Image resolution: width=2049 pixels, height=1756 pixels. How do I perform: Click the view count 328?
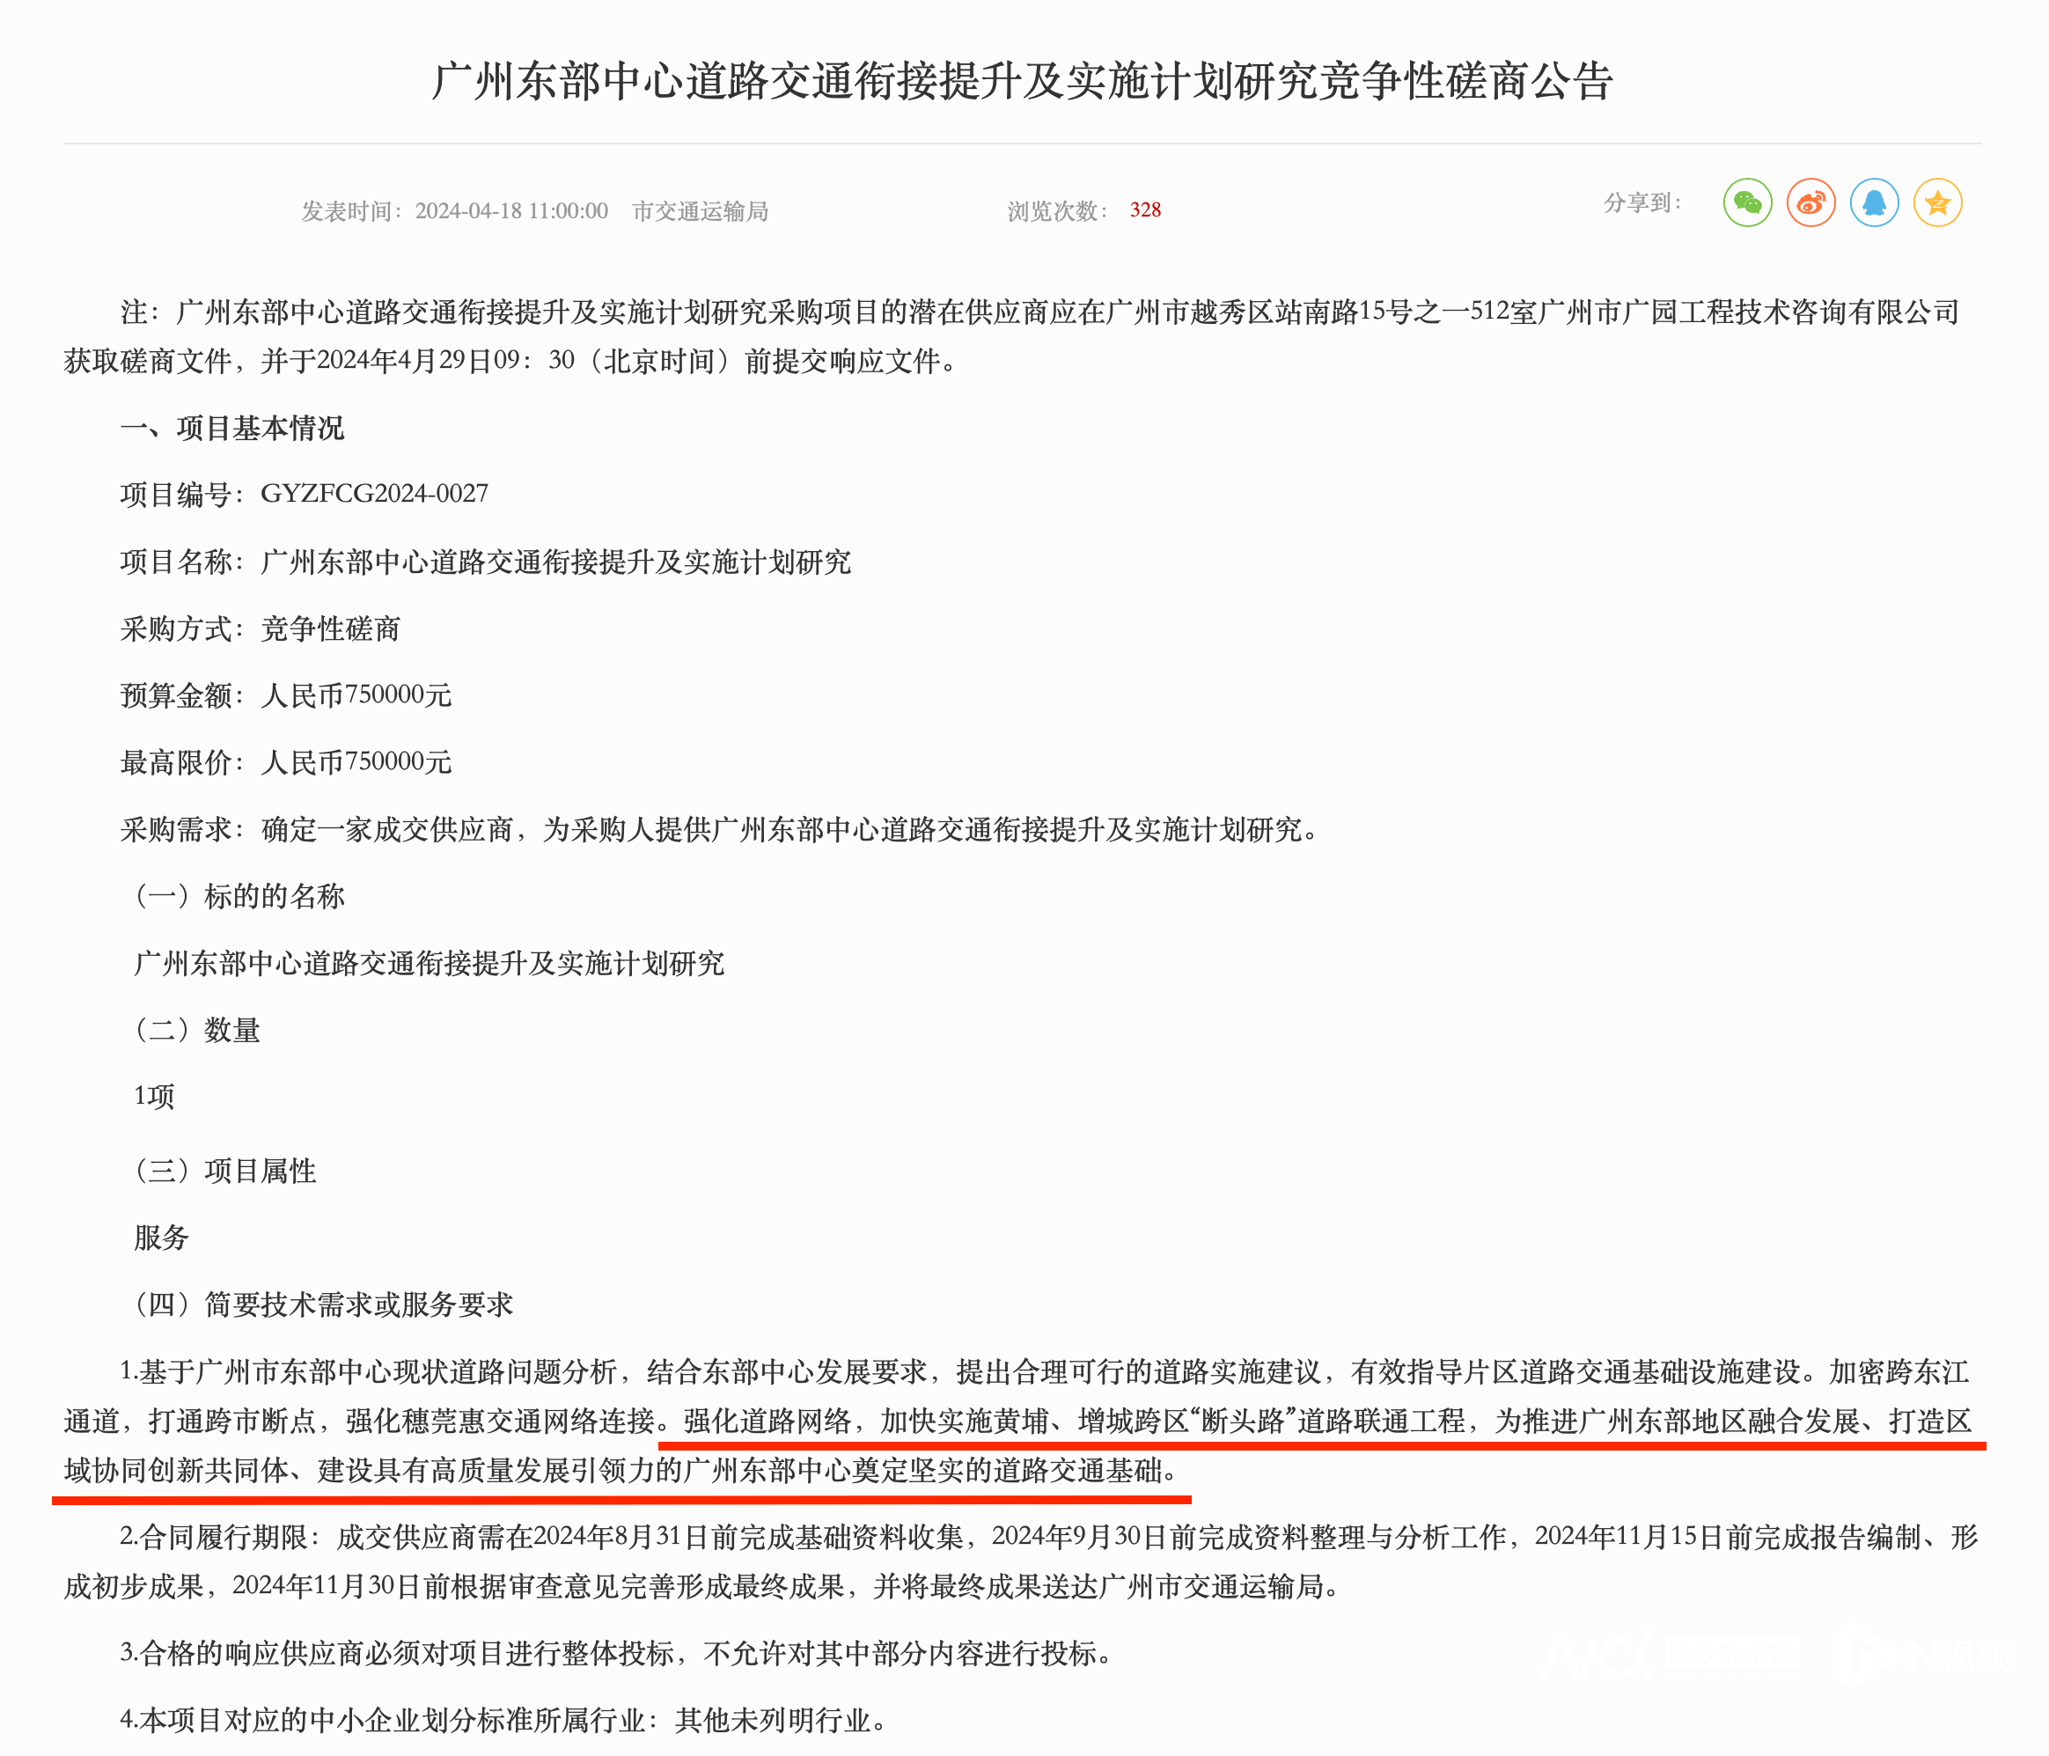click(1145, 209)
